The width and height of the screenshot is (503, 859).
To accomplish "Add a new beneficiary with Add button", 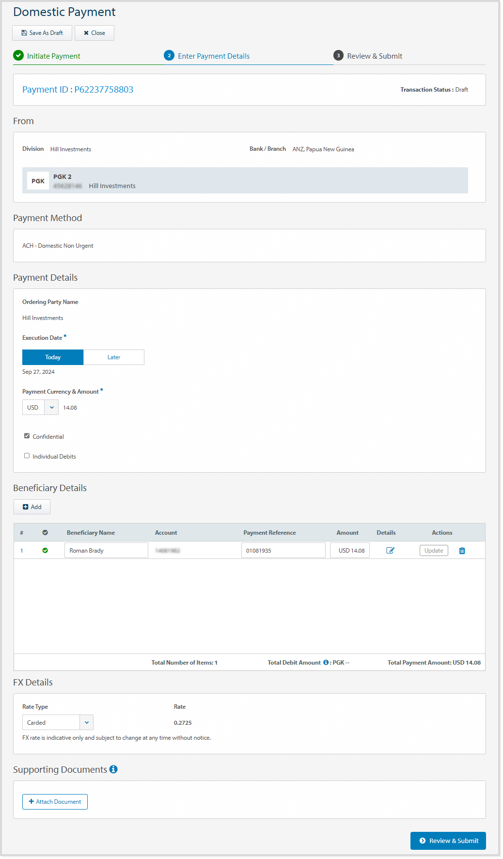I will pyautogui.click(x=32, y=507).
